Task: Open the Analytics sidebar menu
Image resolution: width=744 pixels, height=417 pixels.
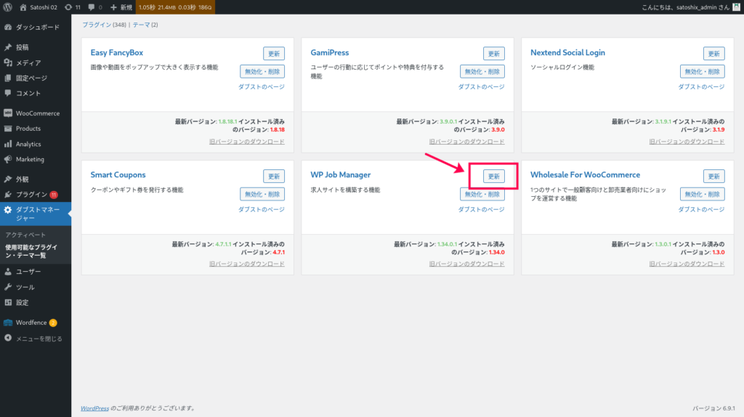Action: click(x=28, y=144)
